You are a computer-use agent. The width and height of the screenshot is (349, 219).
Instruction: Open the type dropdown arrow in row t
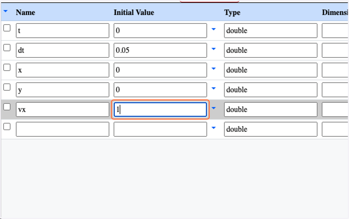coord(214,29)
